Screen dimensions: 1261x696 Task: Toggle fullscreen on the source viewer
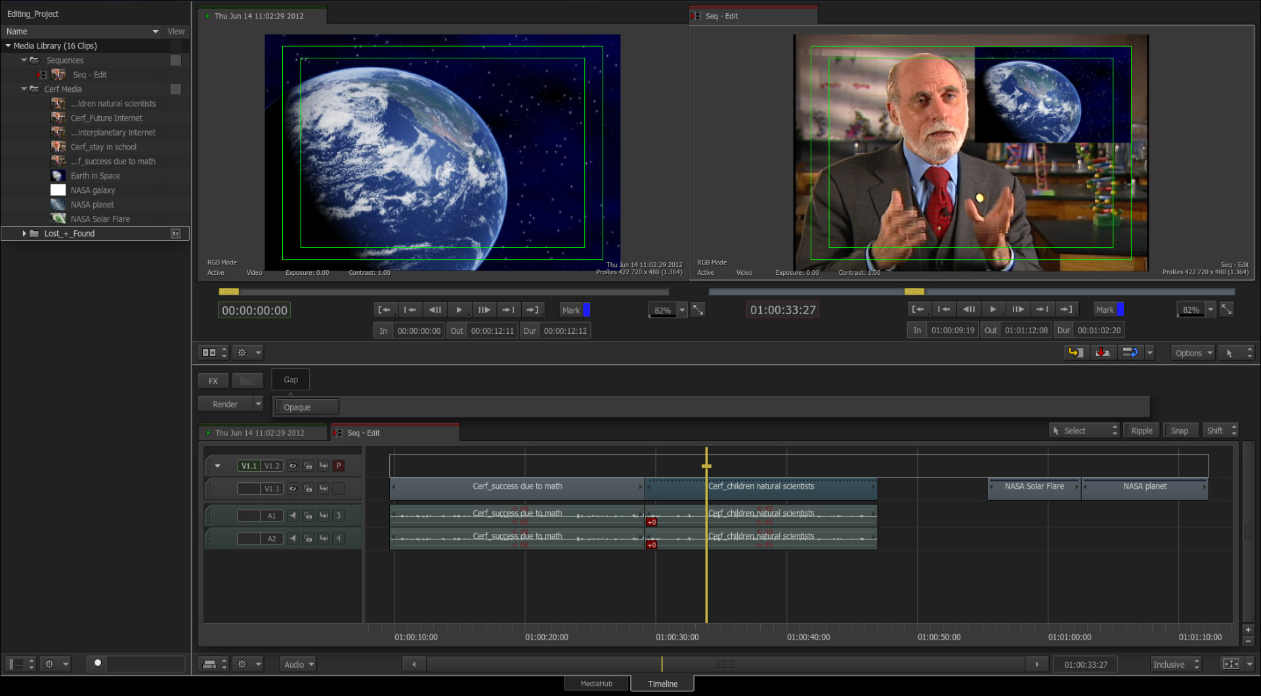coord(698,310)
